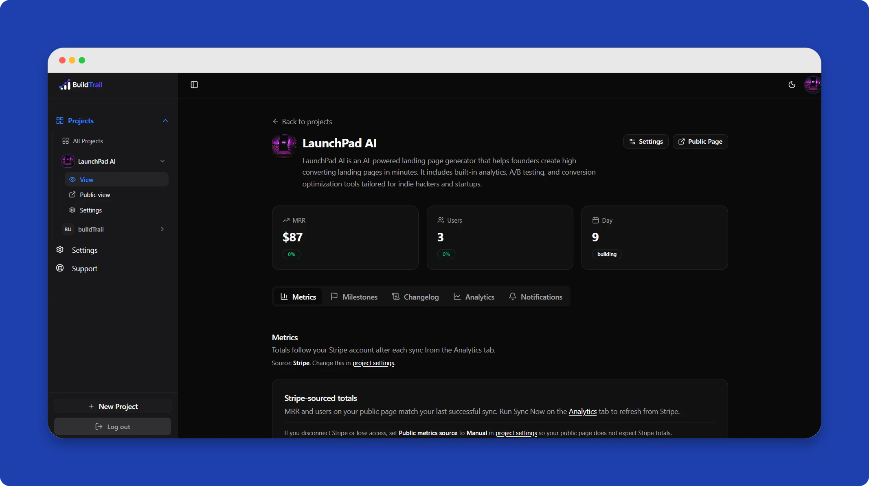This screenshot has height=486, width=869.
Task: Click LaunchPad AI sidebar thumbnail
Action: (x=68, y=161)
